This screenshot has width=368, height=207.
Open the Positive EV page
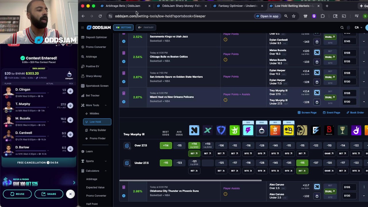92,66
